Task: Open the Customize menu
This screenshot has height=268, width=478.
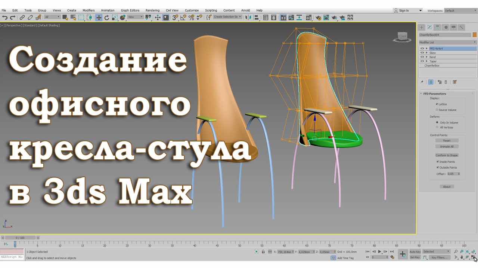Action: pyautogui.click(x=192, y=10)
